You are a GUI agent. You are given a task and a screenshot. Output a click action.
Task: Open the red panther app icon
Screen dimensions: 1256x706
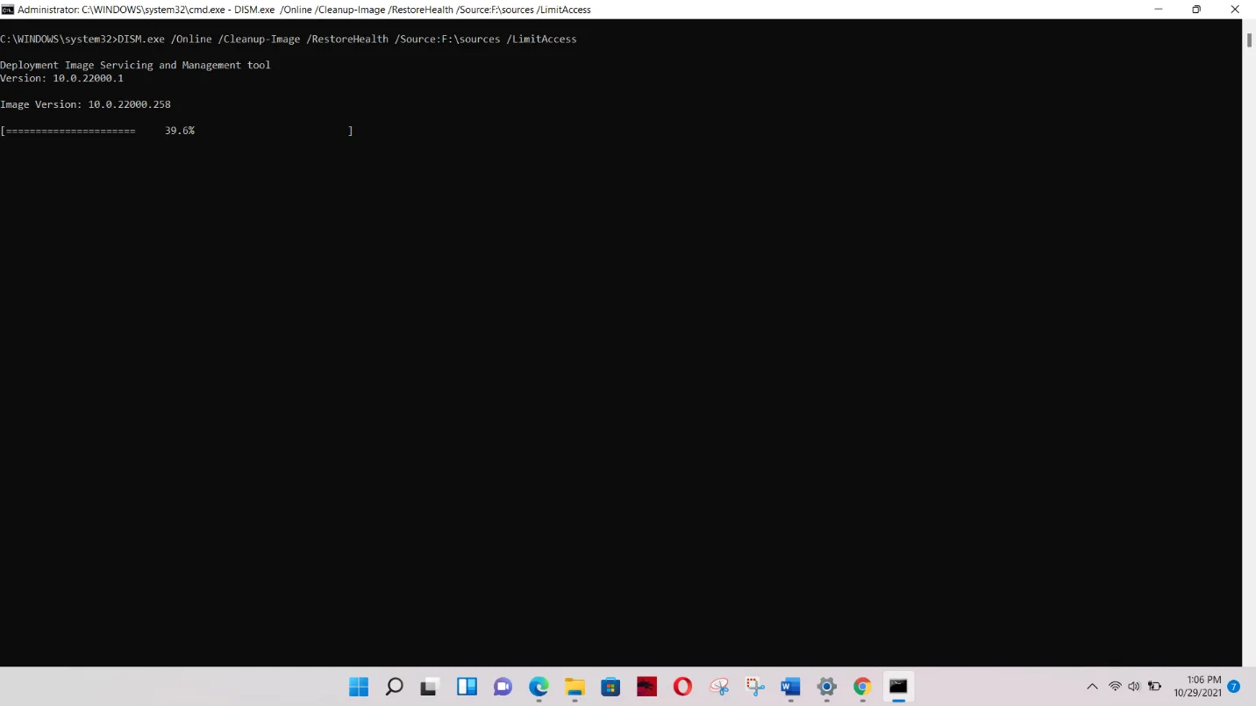pyautogui.click(x=646, y=687)
